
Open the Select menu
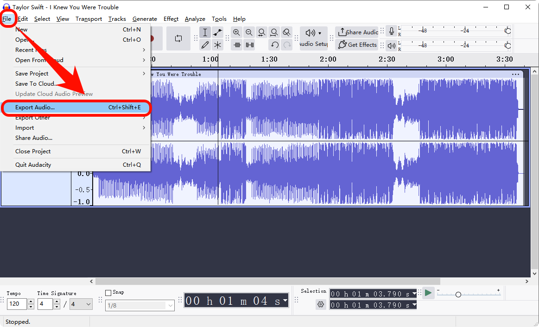click(x=42, y=19)
